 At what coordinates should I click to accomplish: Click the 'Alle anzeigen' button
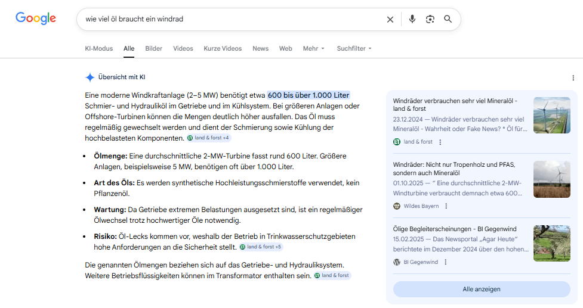(x=481, y=289)
